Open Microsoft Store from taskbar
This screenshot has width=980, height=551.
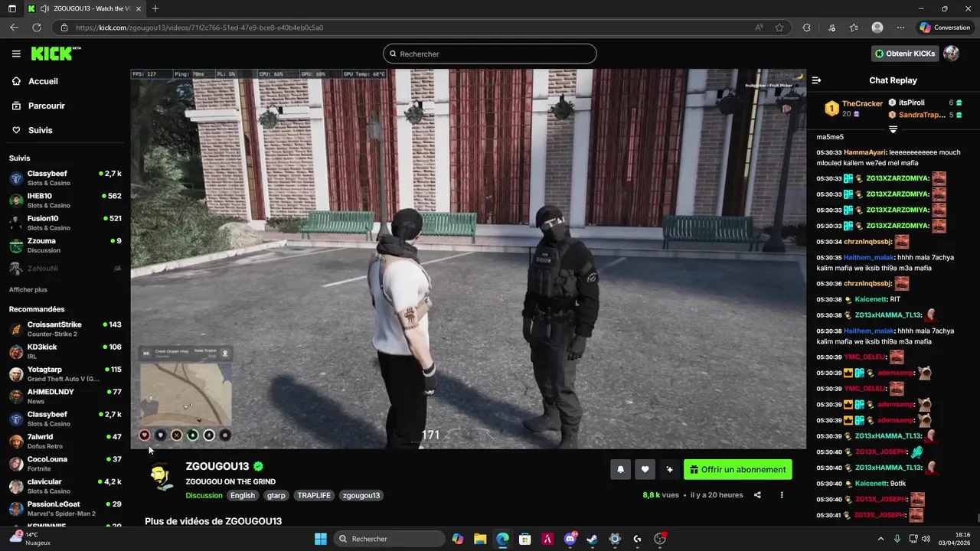click(525, 539)
